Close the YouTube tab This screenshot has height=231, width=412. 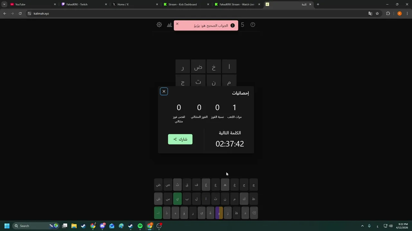pyautogui.click(x=55, y=4)
